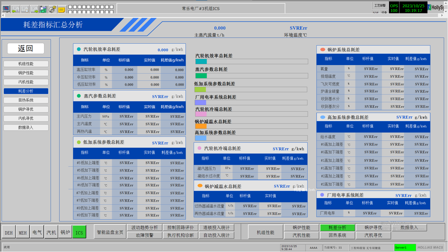Click the first empty box in toolbar grid
This screenshot has width=448, height=252.
(x=70, y=7)
